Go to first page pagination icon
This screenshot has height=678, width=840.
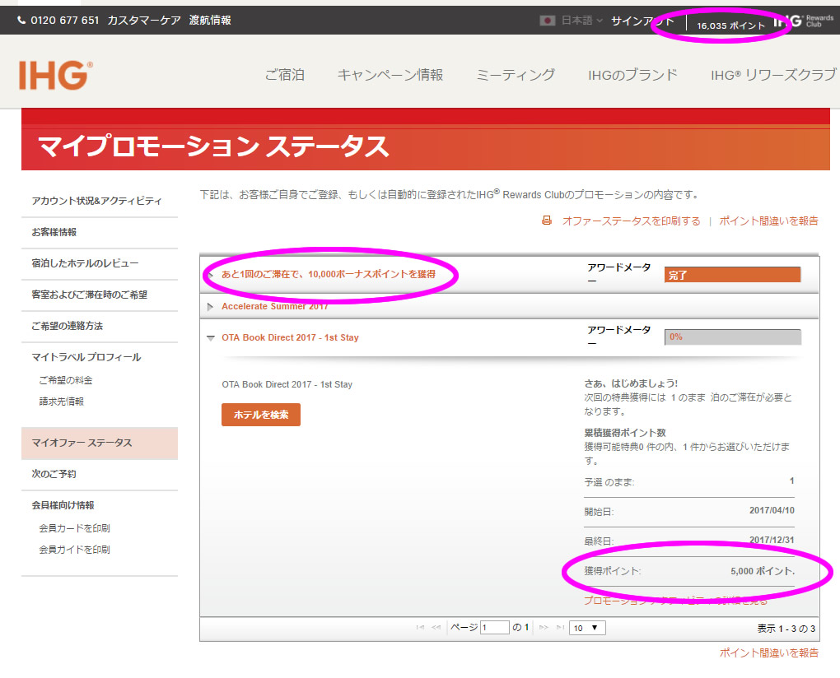pyautogui.click(x=420, y=628)
